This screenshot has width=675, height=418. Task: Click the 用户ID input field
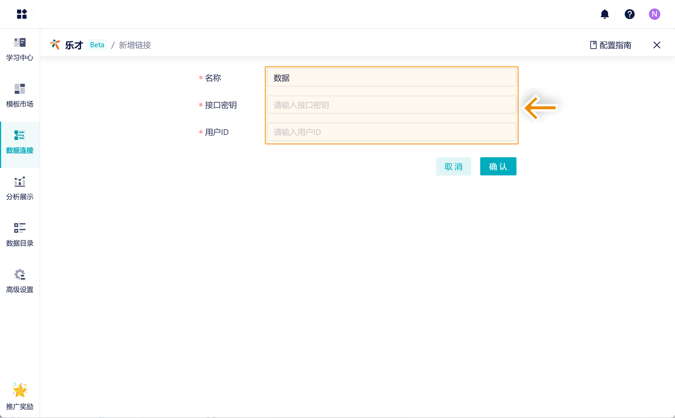tap(391, 132)
